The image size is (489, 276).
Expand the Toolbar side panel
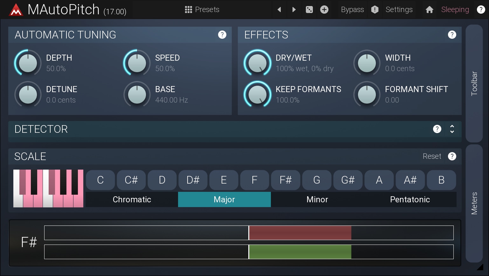point(474,83)
